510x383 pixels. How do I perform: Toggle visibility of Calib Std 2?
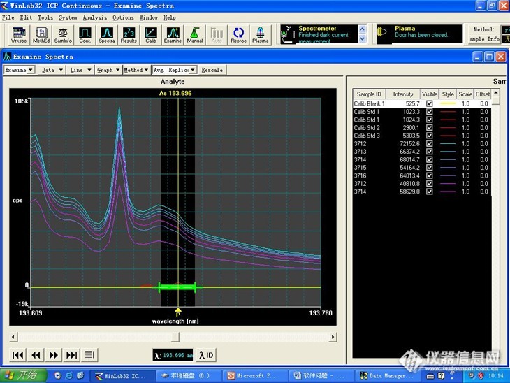(430, 128)
